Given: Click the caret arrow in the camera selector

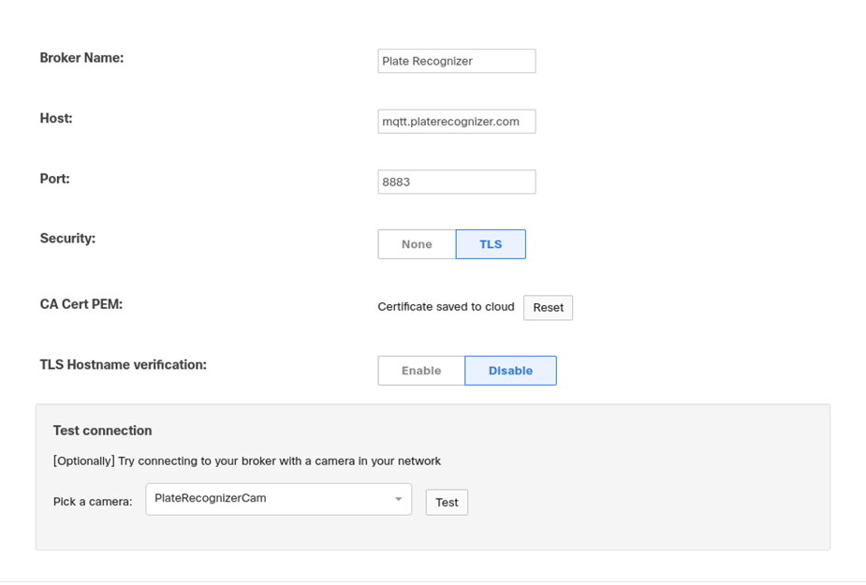Looking at the screenshot, I should pos(398,500).
